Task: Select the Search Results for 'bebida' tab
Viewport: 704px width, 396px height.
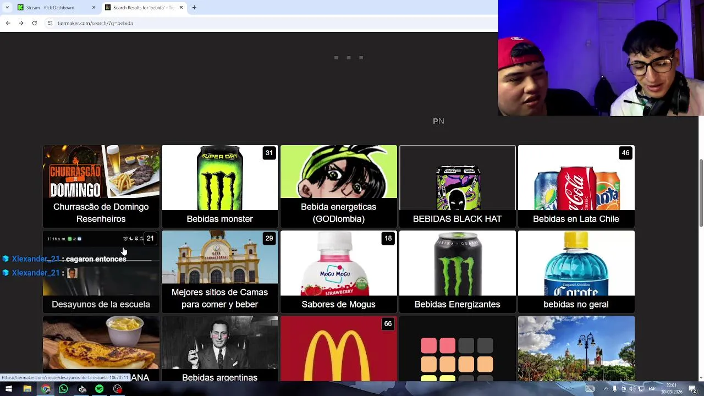Action: point(144,8)
